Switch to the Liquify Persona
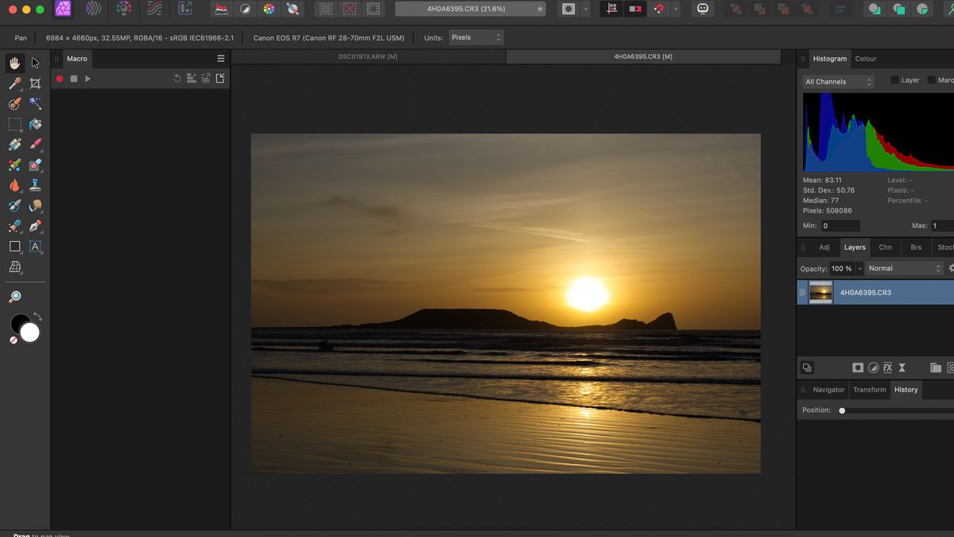The image size is (954, 537). coord(93,10)
